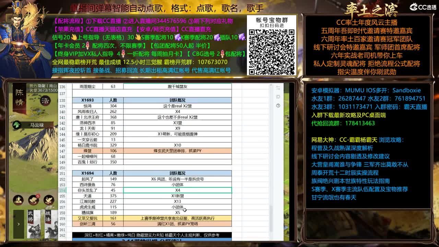Click the black legend row 深红>粉红>橘黄

point(152,235)
